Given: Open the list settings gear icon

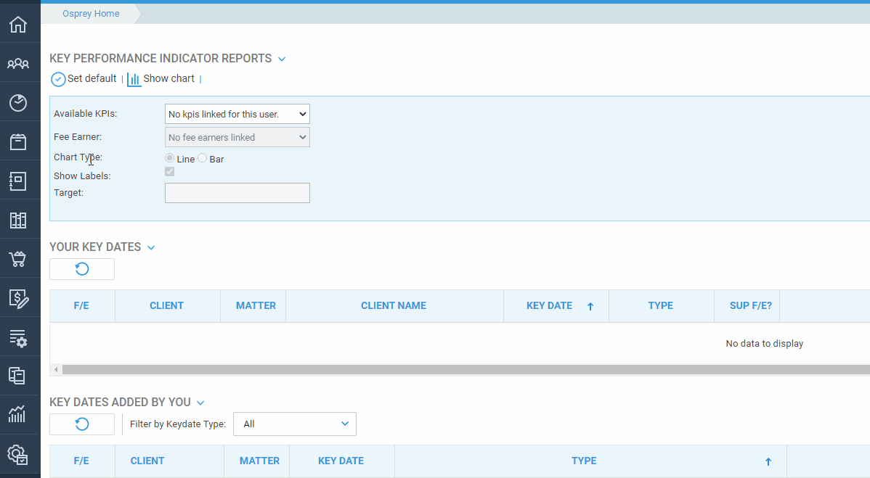Looking at the screenshot, I should (x=18, y=338).
